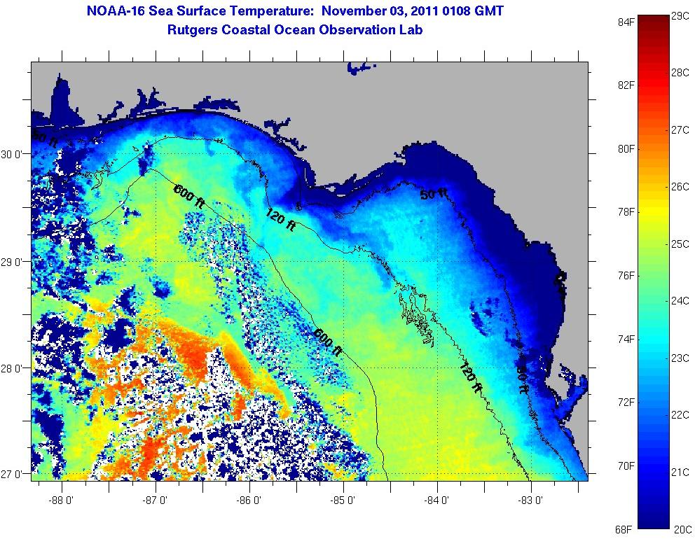Click the -88 0' longitude label
The width and height of the screenshot is (695, 539).
click(62, 500)
